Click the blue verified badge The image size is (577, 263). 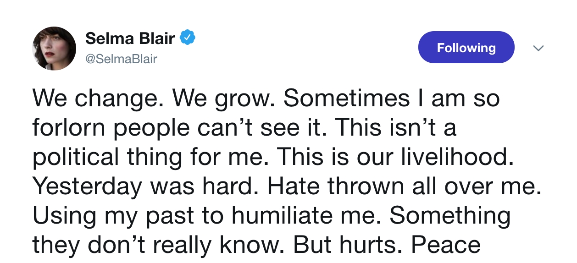[188, 38]
